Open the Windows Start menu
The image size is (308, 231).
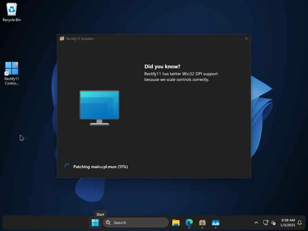pyautogui.click(x=95, y=223)
